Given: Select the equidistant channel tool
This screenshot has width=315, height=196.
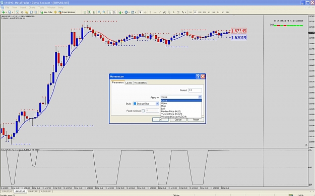Looking at the screenshot, I should tap(164, 12).
